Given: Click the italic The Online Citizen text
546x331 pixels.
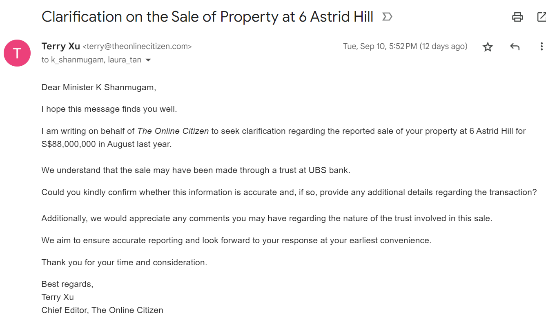Looking at the screenshot, I should pyautogui.click(x=173, y=131).
